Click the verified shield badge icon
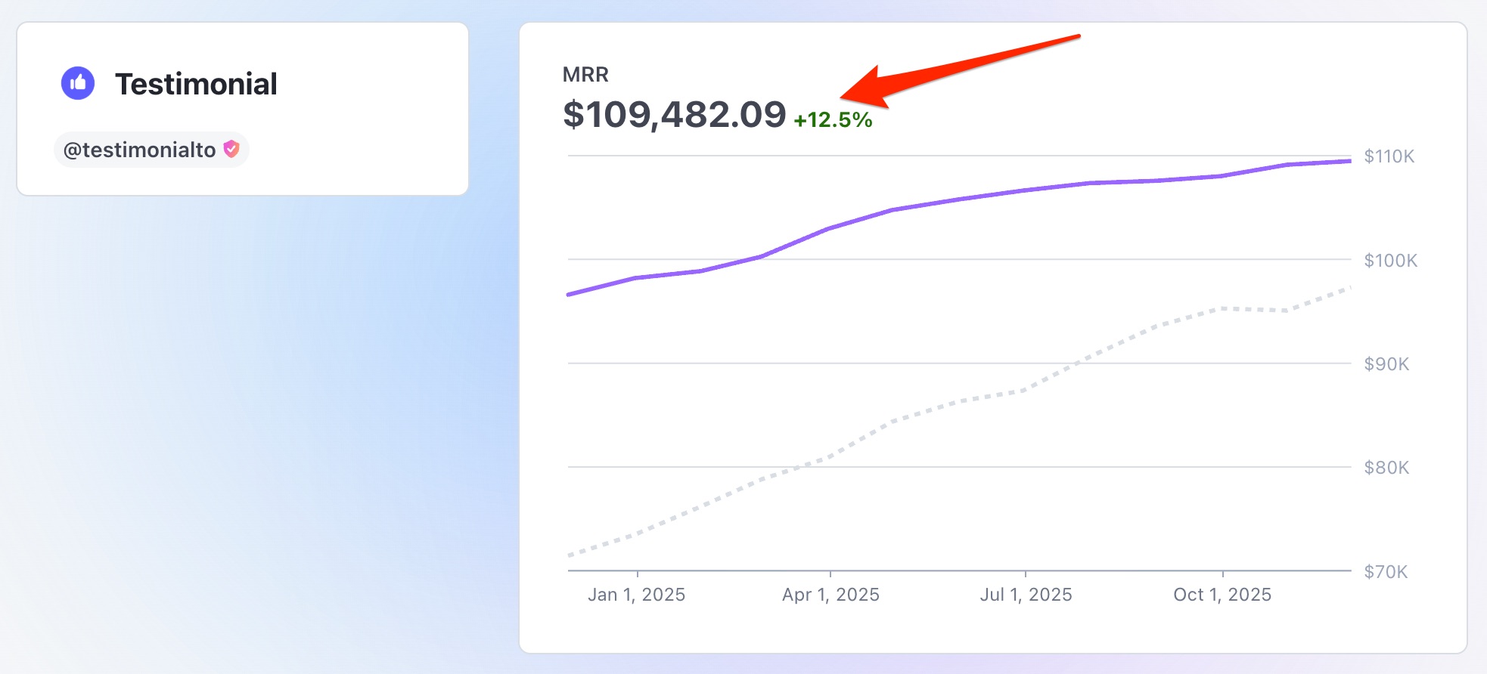 [231, 149]
